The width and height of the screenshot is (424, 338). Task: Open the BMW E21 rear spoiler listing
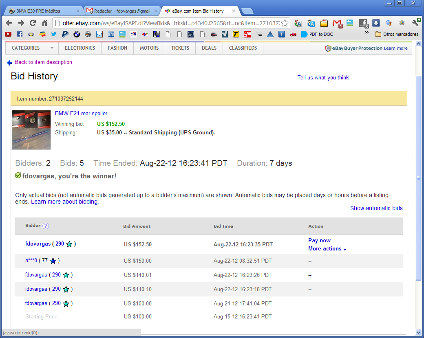pyautogui.click(x=81, y=114)
